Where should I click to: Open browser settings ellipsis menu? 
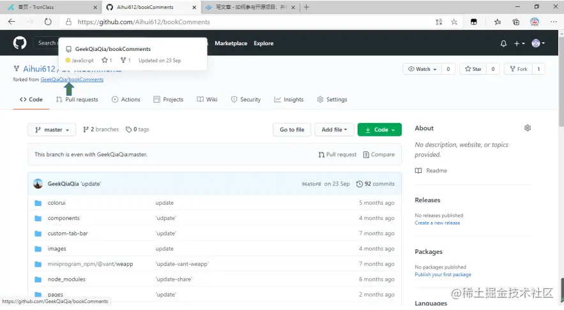click(554, 22)
